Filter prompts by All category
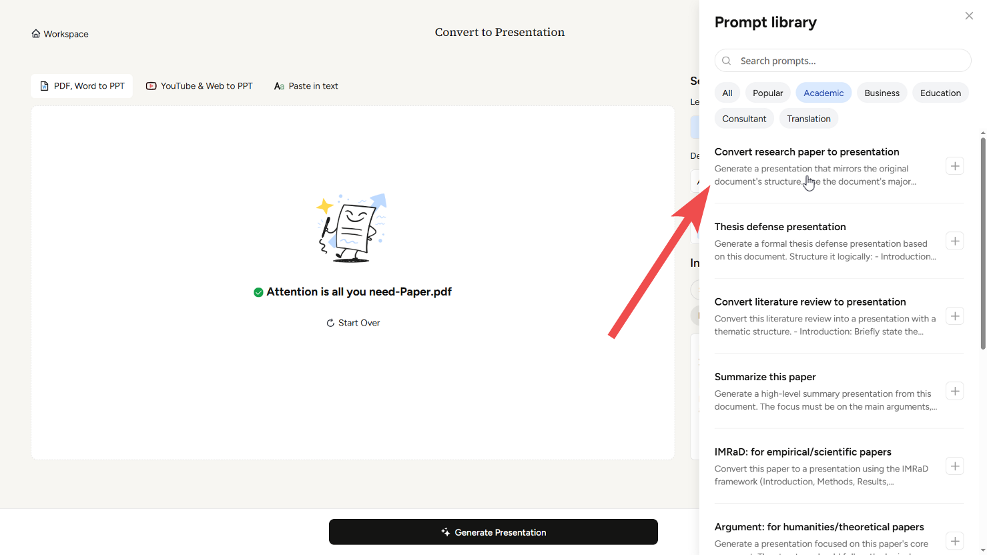 (727, 93)
